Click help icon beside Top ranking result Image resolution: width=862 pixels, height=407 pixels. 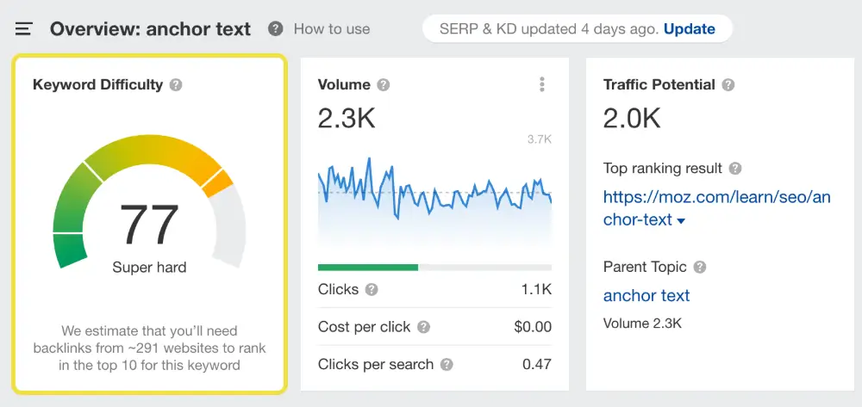[x=735, y=169]
